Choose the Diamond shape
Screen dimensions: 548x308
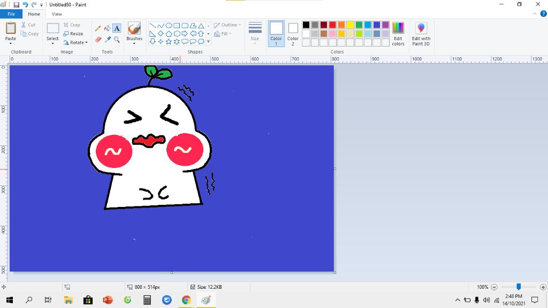pos(161,34)
